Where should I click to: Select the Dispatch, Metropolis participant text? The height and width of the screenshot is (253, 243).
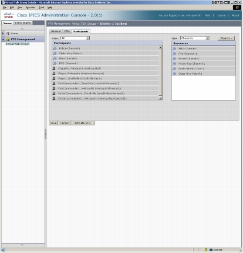[79, 68]
